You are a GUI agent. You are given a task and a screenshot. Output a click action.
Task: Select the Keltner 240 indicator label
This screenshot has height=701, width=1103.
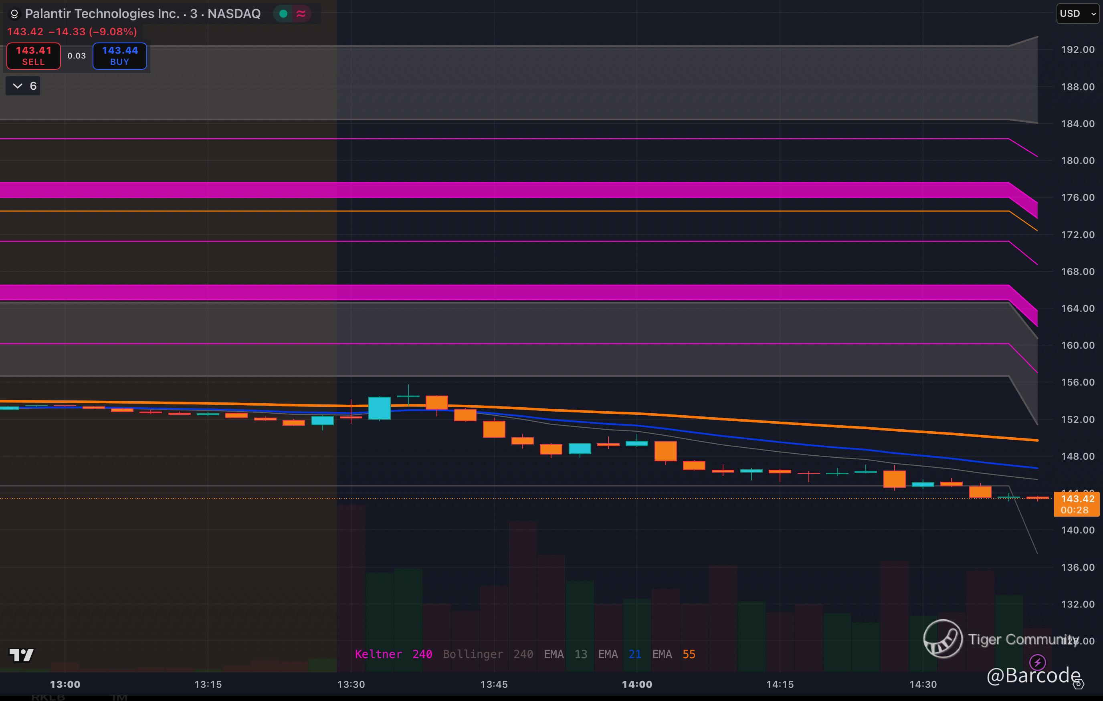(393, 654)
